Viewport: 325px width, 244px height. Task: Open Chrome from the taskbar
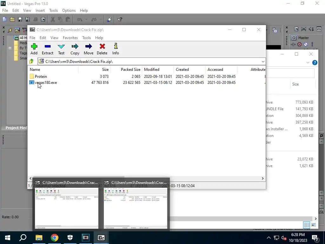(55, 238)
